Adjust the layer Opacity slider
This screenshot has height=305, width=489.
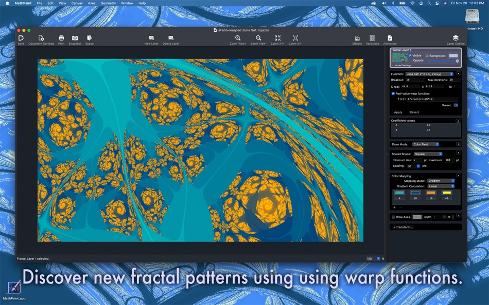[443, 61]
